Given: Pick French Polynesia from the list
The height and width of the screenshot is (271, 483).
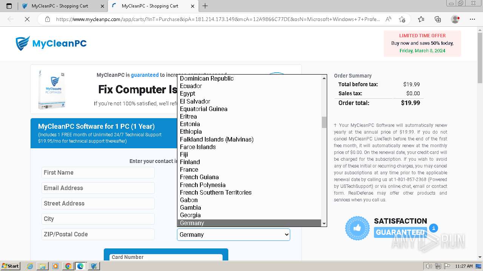Looking at the screenshot, I should (249, 185).
